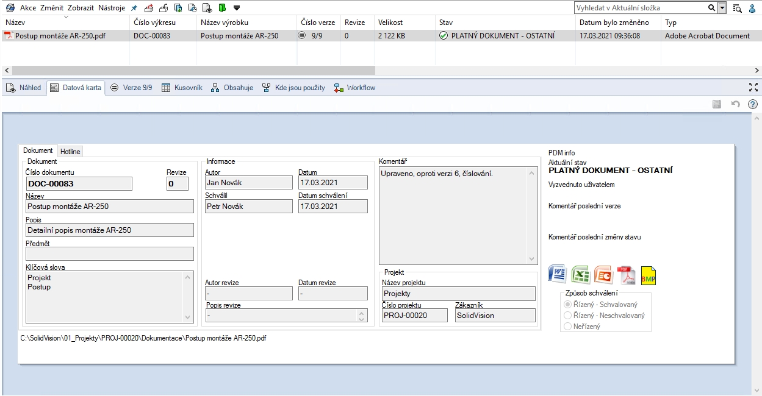Click the Název field on data card
The image size is (762, 396).
(x=110, y=207)
